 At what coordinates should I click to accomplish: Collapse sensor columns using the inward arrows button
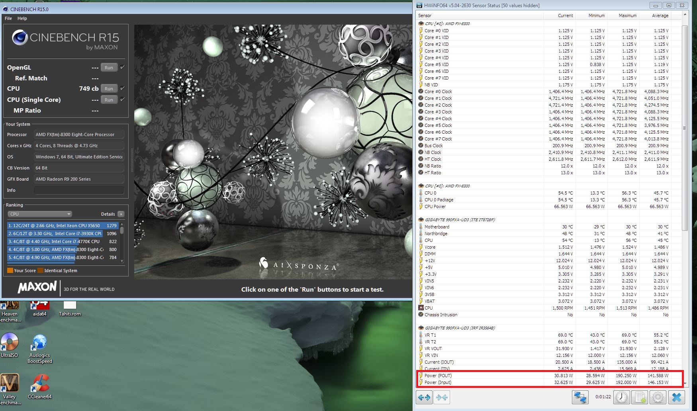pos(442,397)
